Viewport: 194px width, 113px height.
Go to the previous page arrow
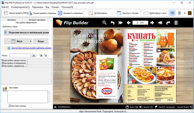(129, 23)
